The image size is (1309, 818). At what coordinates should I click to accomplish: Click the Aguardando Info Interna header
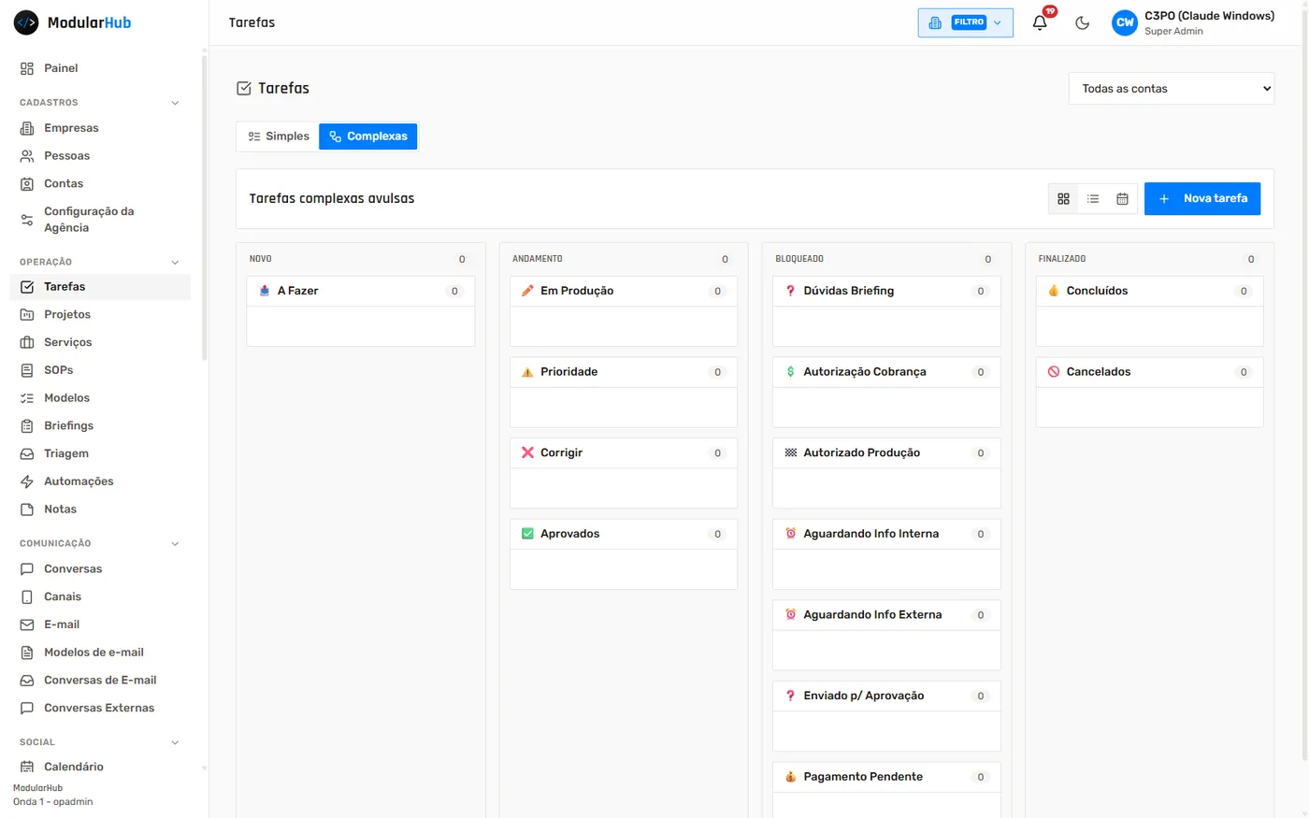(x=886, y=534)
